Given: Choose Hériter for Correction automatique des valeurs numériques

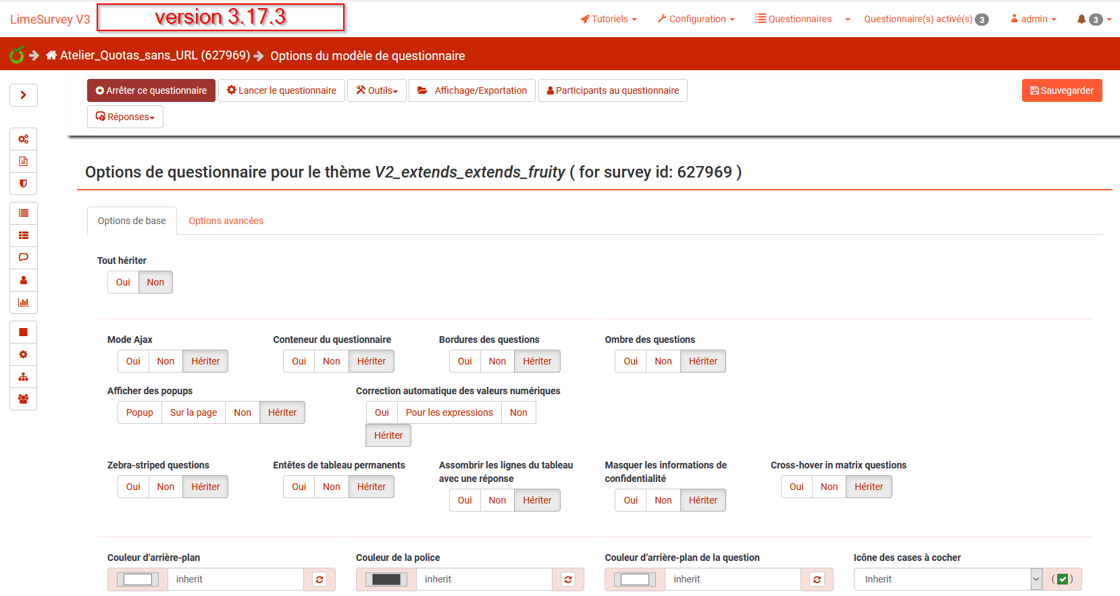Looking at the screenshot, I should (x=388, y=435).
